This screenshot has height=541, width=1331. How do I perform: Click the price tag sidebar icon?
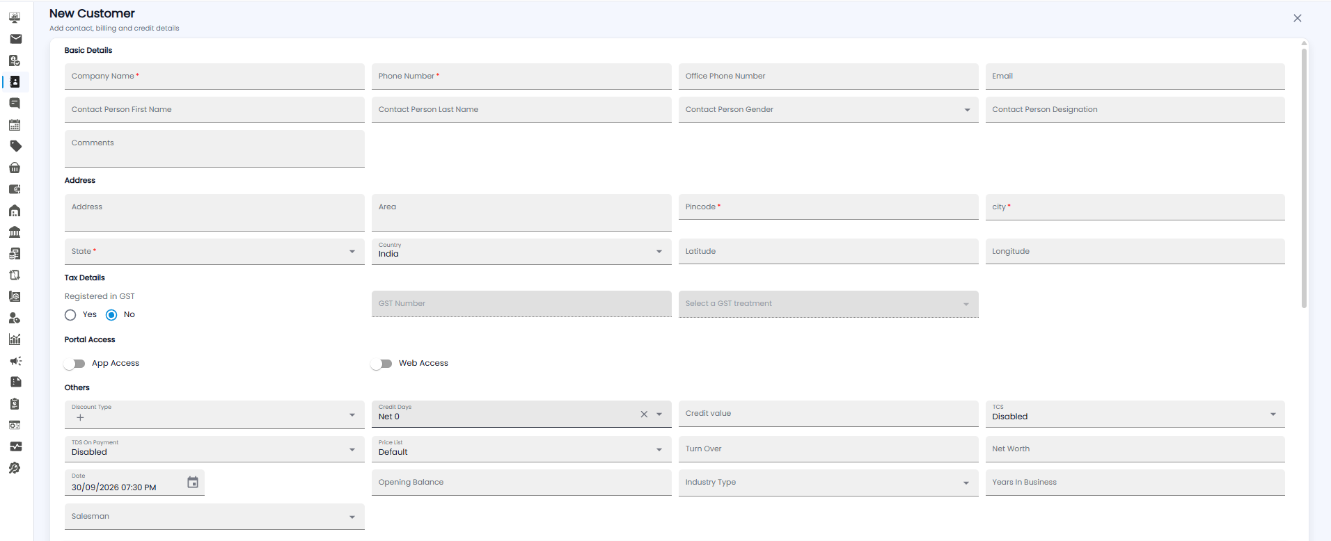coord(15,146)
